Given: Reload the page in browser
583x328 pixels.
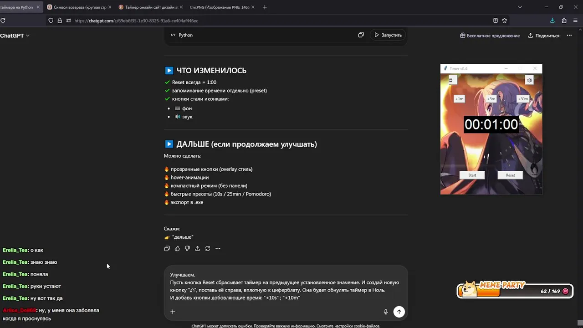Looking at the screenshot, I should [x=3, y=20].
